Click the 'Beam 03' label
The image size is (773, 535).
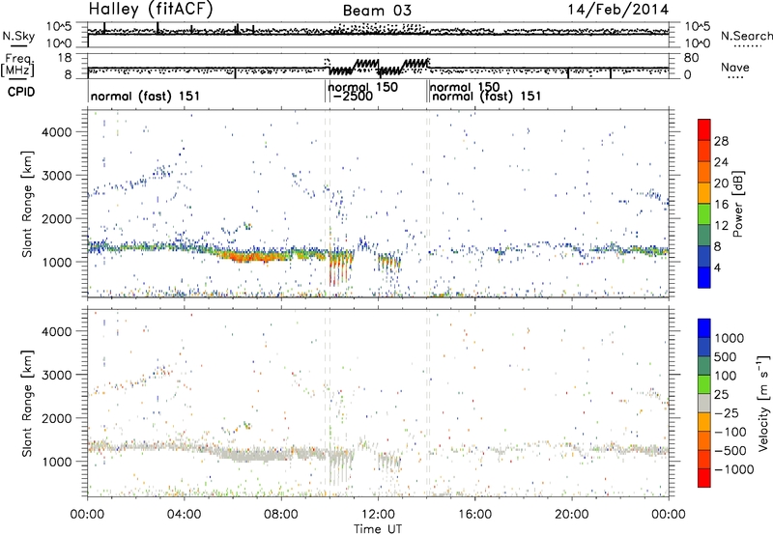pyautogui.click(x=377, y=11)
